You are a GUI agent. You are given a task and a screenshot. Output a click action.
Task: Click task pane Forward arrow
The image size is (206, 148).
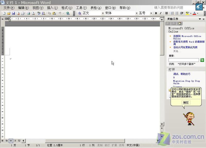[x=174, y=24]
